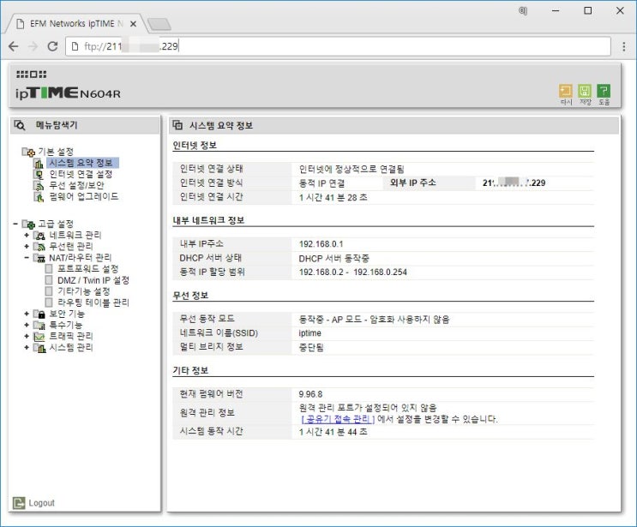Click the ftp address bar field
Viewport: 637px width, 527px height.
pyautogui.click(x=338, y=46)
